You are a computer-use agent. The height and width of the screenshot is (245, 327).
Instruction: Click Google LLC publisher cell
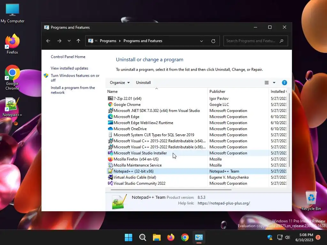219,105
